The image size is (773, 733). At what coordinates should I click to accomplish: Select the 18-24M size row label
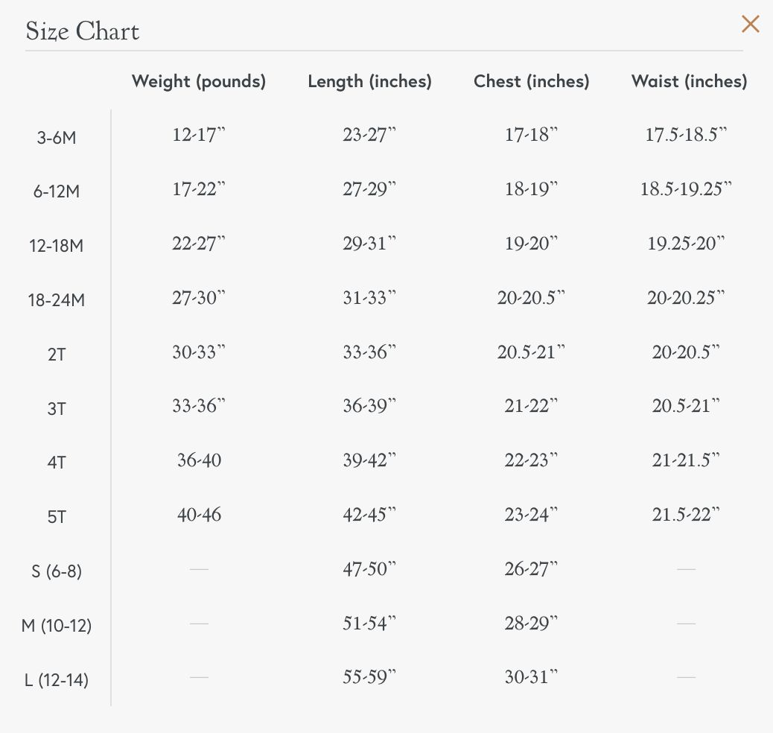57,300
